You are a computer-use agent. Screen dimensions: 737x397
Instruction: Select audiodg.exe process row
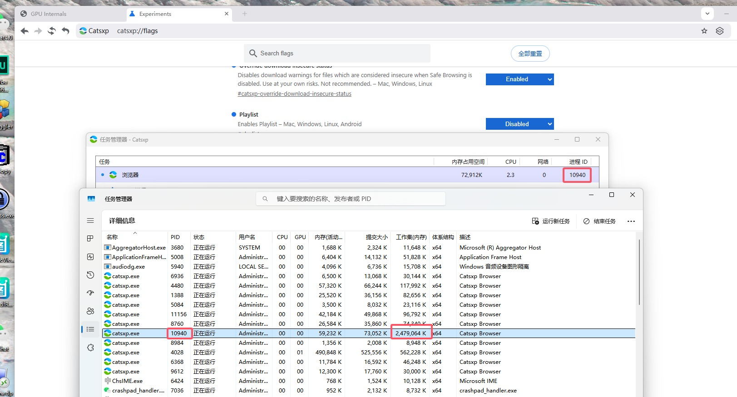pos(369,266)
